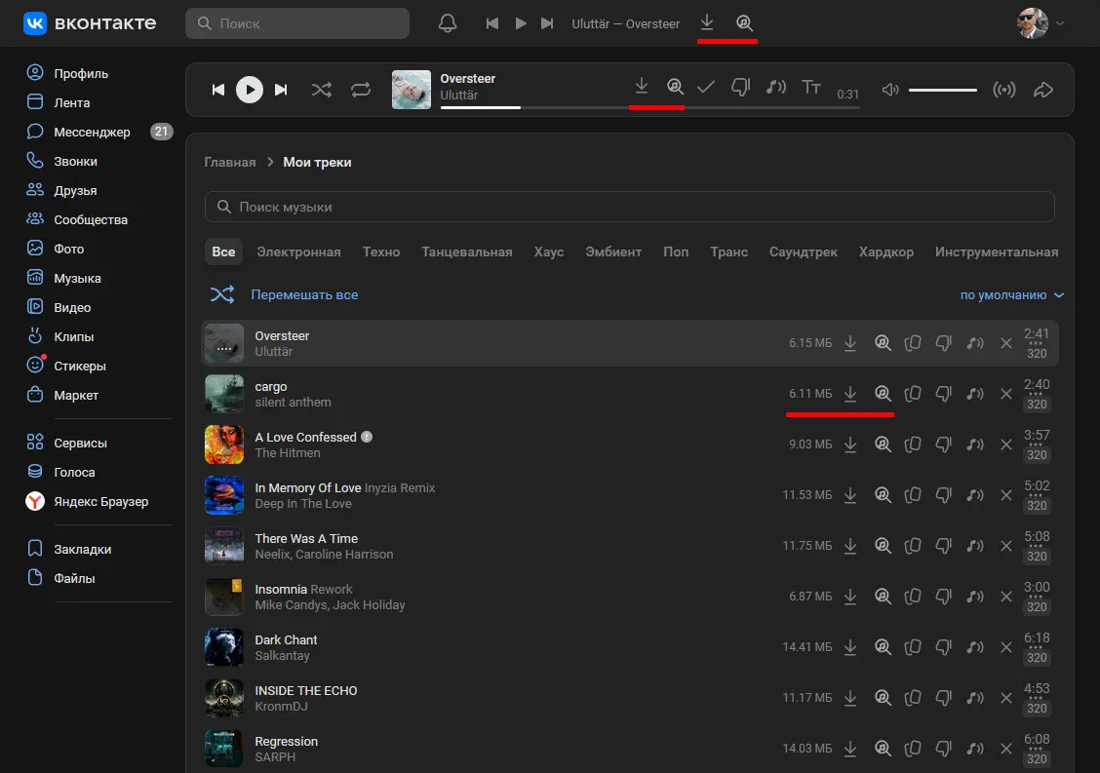The height and width of the screenshot is (773, 1100).
Task: Open the A Love Confessed album cover
Action: [x=223, y=444]
